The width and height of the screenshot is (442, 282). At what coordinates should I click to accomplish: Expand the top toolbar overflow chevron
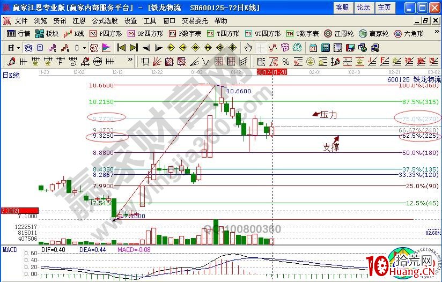(x=437, y=32)
